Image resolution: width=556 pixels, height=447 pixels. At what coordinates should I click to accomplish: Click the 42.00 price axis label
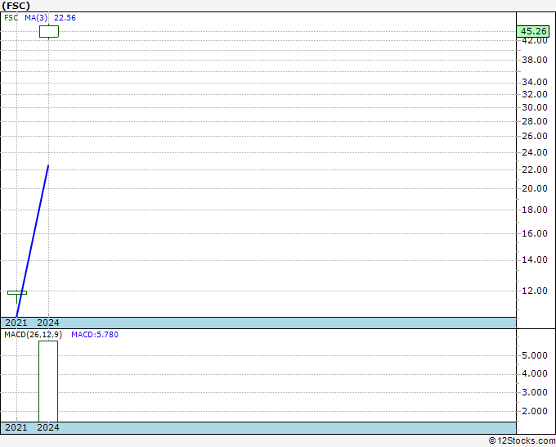pyautogui.click(x=535, y=40)
